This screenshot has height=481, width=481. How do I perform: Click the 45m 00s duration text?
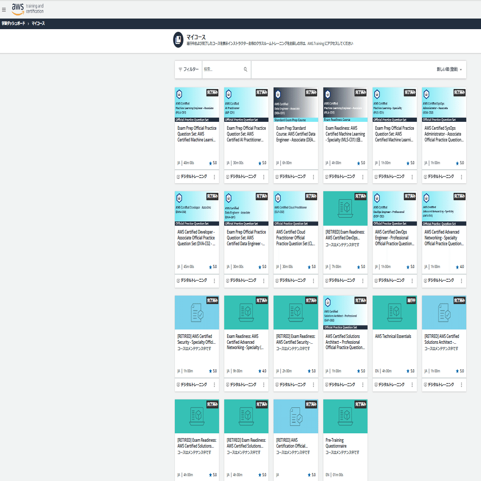189,267
